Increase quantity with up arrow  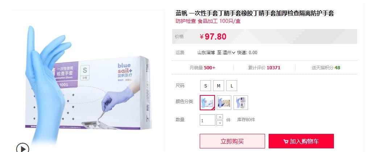click(220, 117)
